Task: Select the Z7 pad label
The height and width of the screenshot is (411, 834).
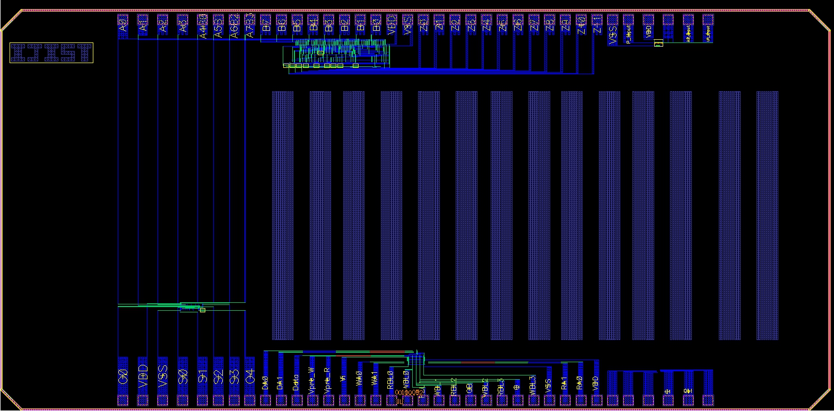Action: (534, 25)
